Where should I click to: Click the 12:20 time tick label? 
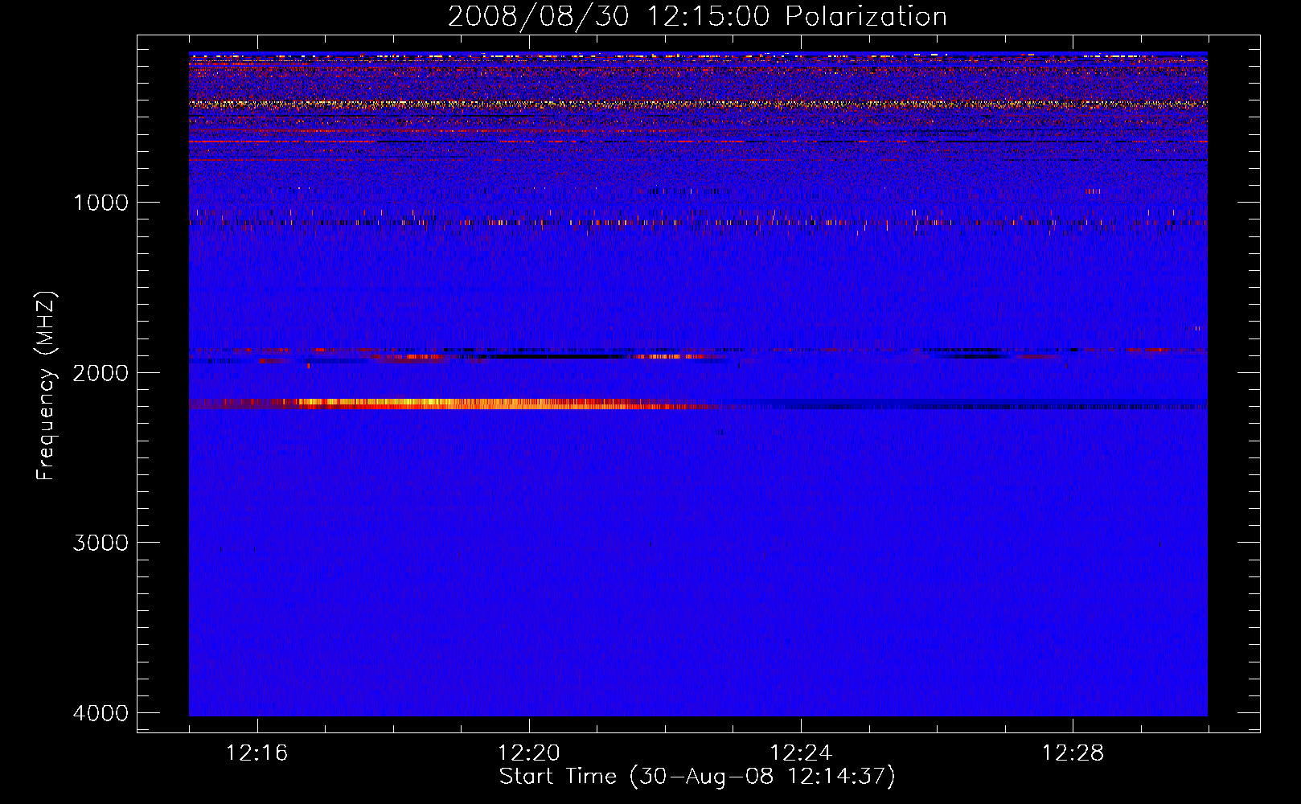[x=529, y=753]
